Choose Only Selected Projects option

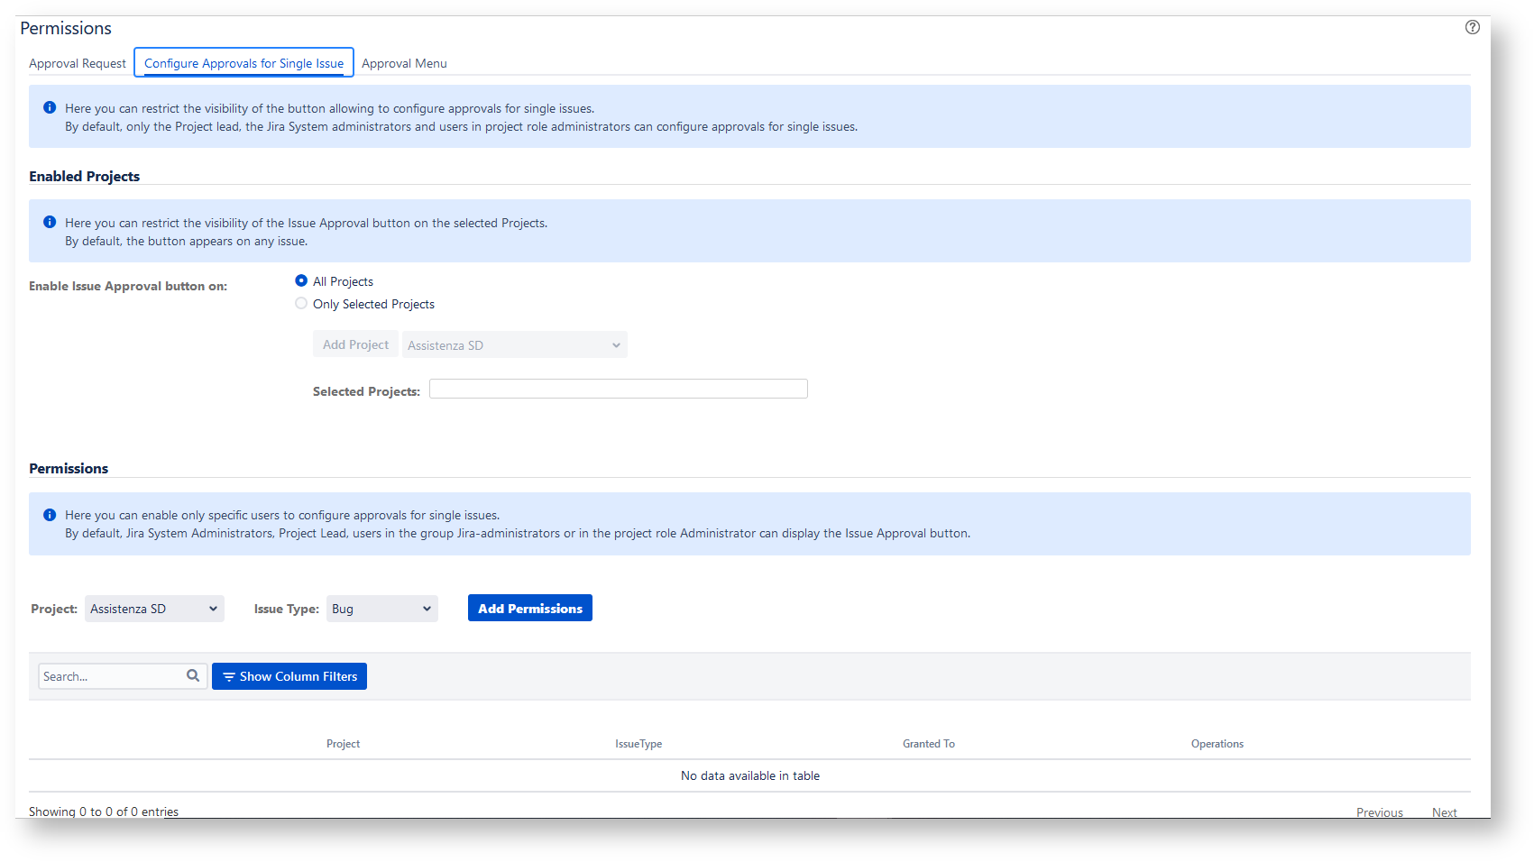click(301, 304)
